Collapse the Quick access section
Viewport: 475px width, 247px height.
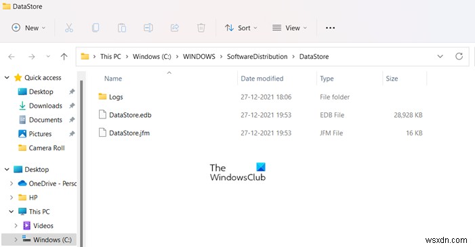click(7, 78)
